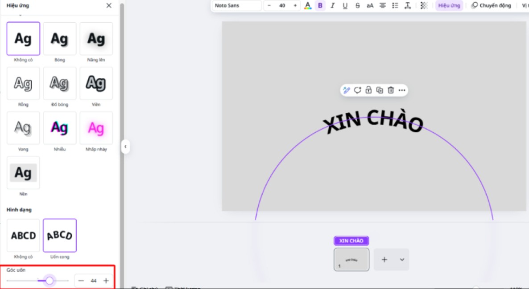
Task: Collapse the side panel with arrow handle
Action: coord(125,147)
